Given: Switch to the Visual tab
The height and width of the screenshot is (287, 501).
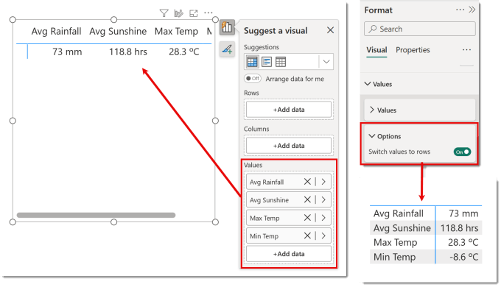Looking at the screenshot, I should (376, 50).
